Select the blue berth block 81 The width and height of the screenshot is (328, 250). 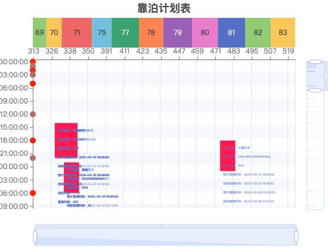[231, 33]
